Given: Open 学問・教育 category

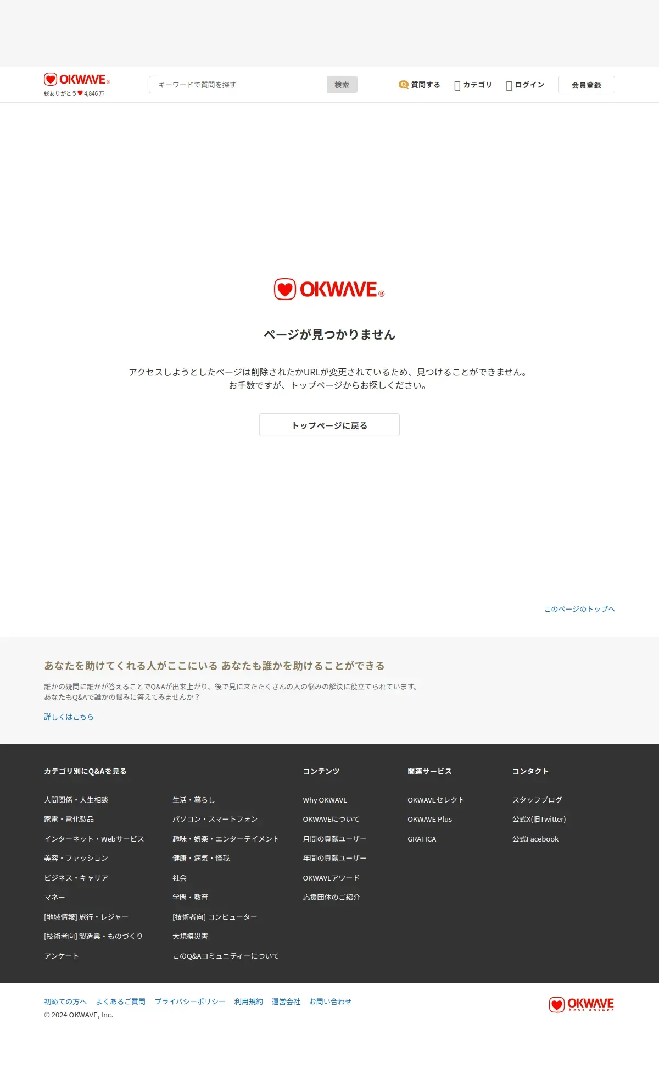Looking at the screenshot, I should [x=190, y=897].
